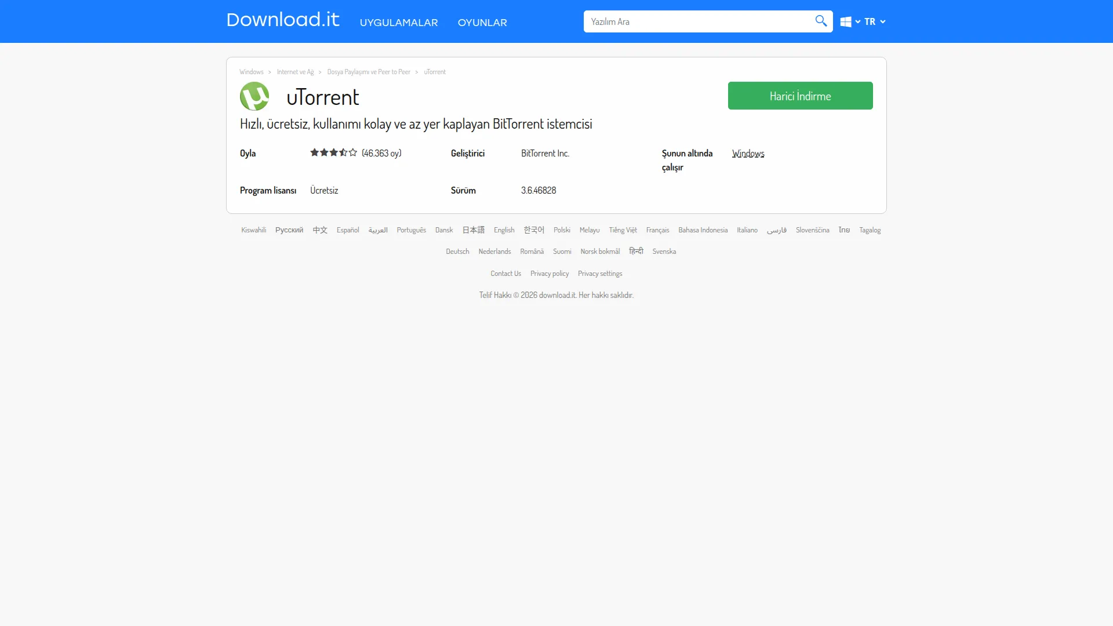The image size is (1113, 626).
Task: Switch language to 日本語
Action: click(x=474, y=230)
